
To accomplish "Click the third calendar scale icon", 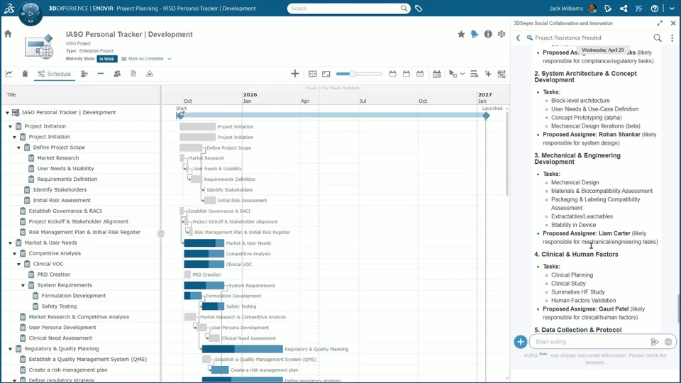I will (x=420, y=74).
